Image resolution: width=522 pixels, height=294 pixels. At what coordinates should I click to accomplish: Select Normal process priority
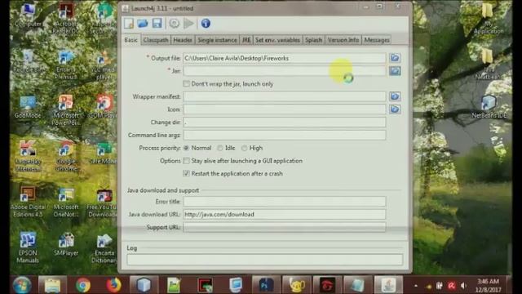187,148
